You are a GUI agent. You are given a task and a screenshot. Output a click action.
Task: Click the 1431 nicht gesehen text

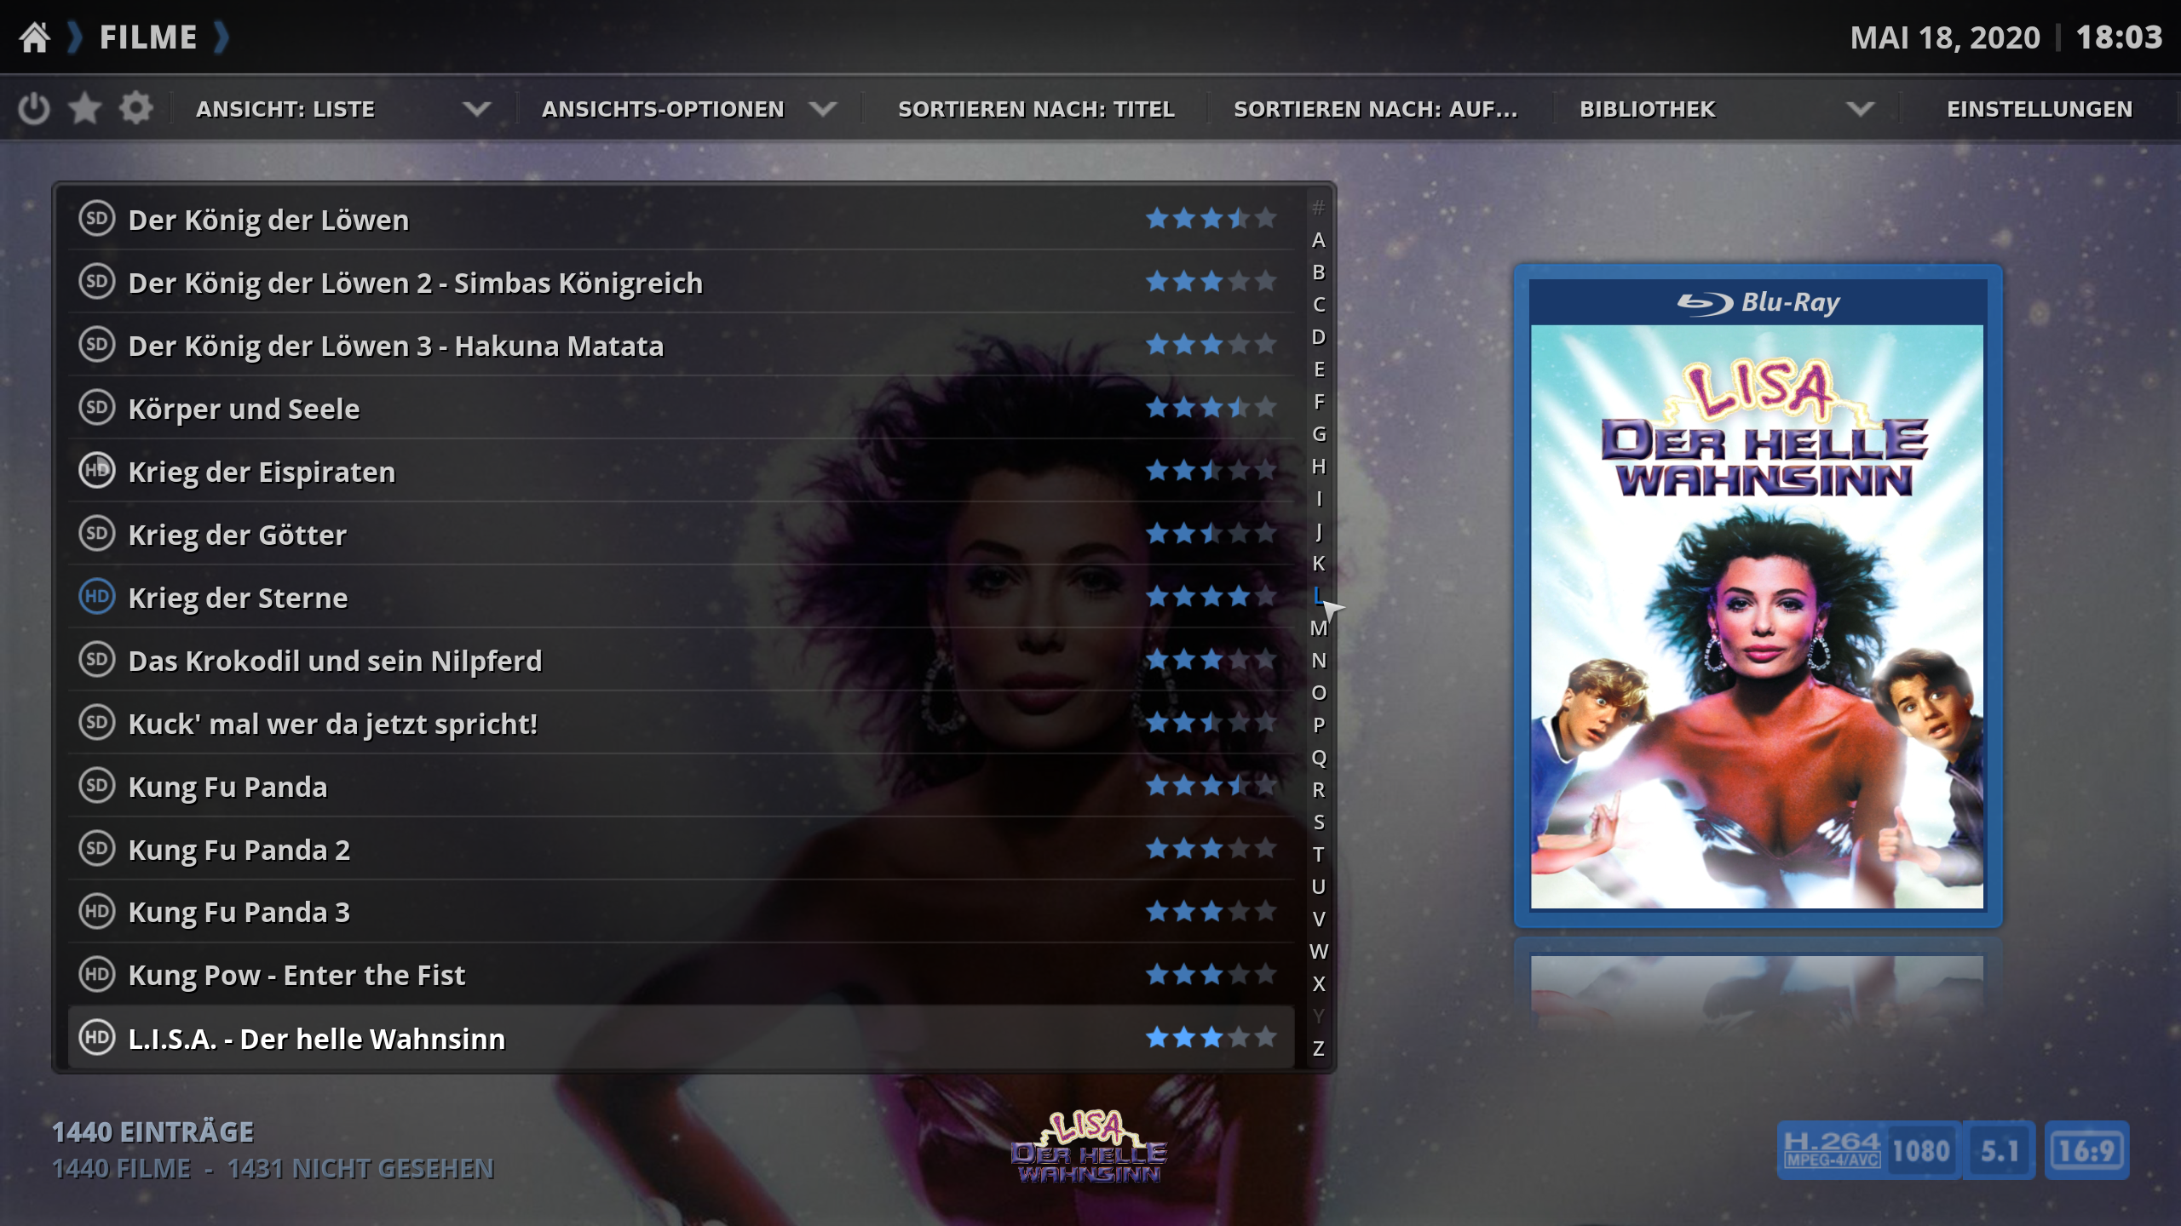pos(360,1168)
